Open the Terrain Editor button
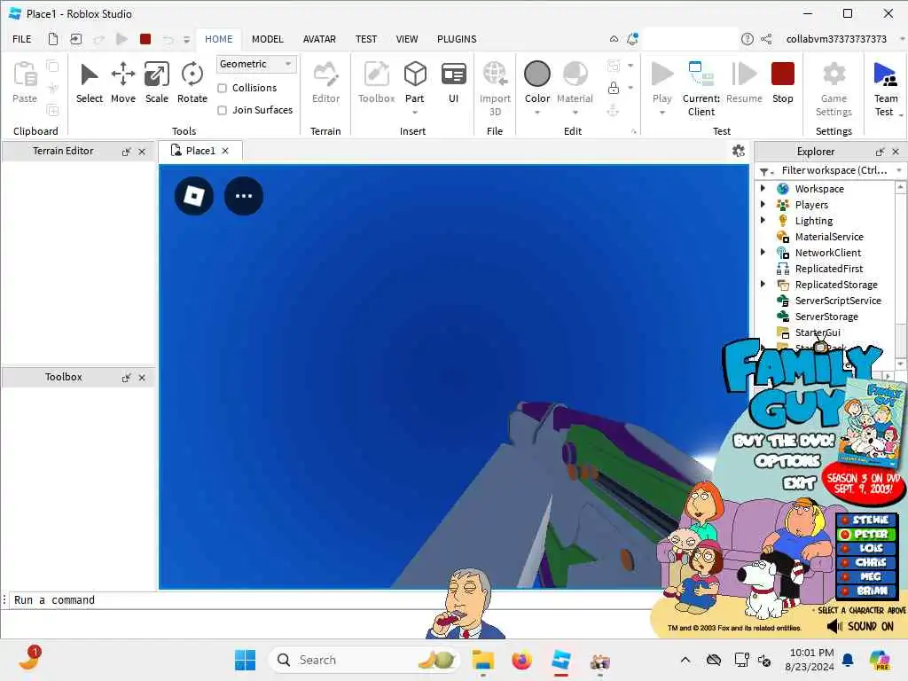908x681 pixels. coord(325,82)
